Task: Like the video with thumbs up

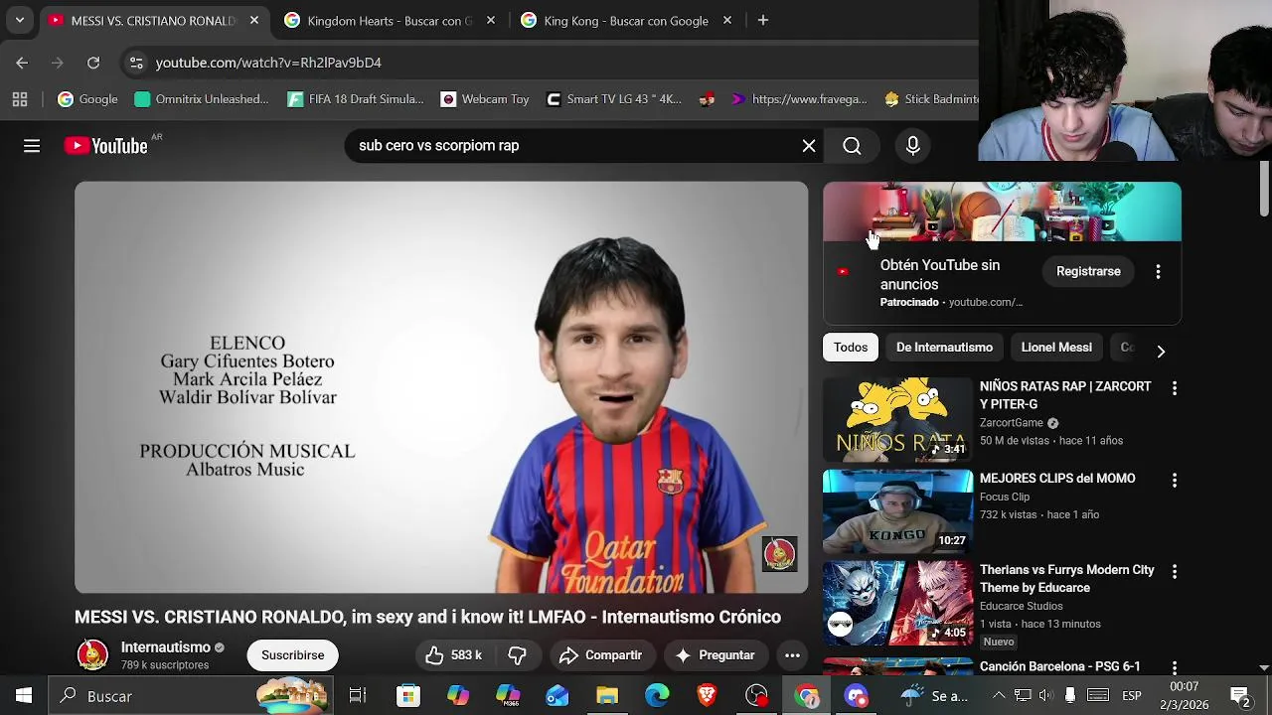Action: pyautogui.click(x=454, y=655)
